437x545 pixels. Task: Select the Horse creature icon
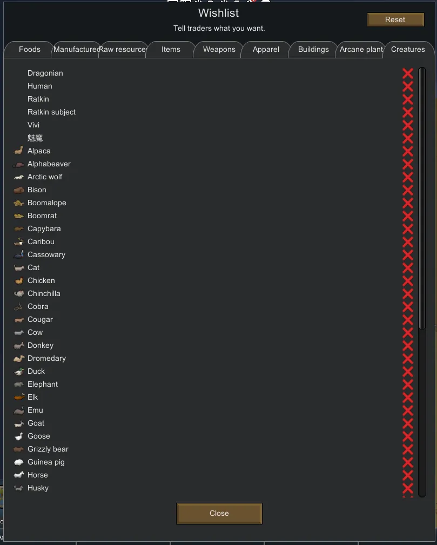19,475
